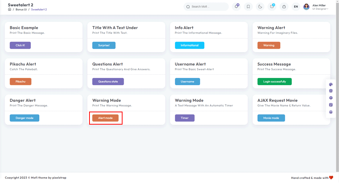
Task: Open the color palette customizer icon
Action: 331,84
